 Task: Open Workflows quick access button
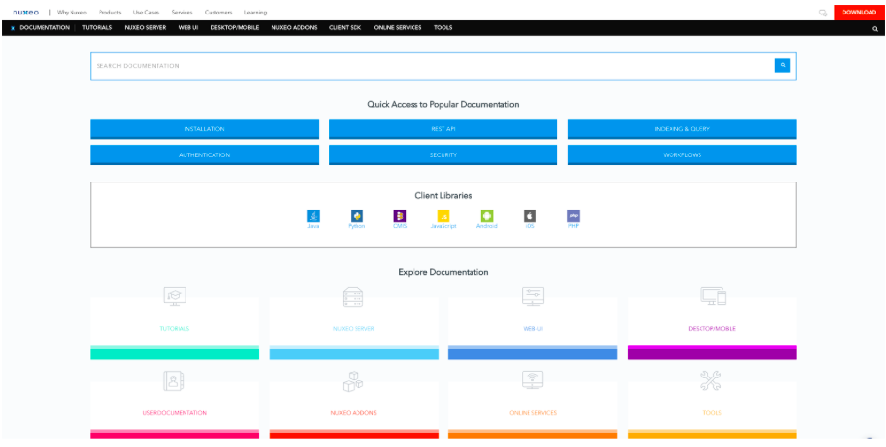682,155
